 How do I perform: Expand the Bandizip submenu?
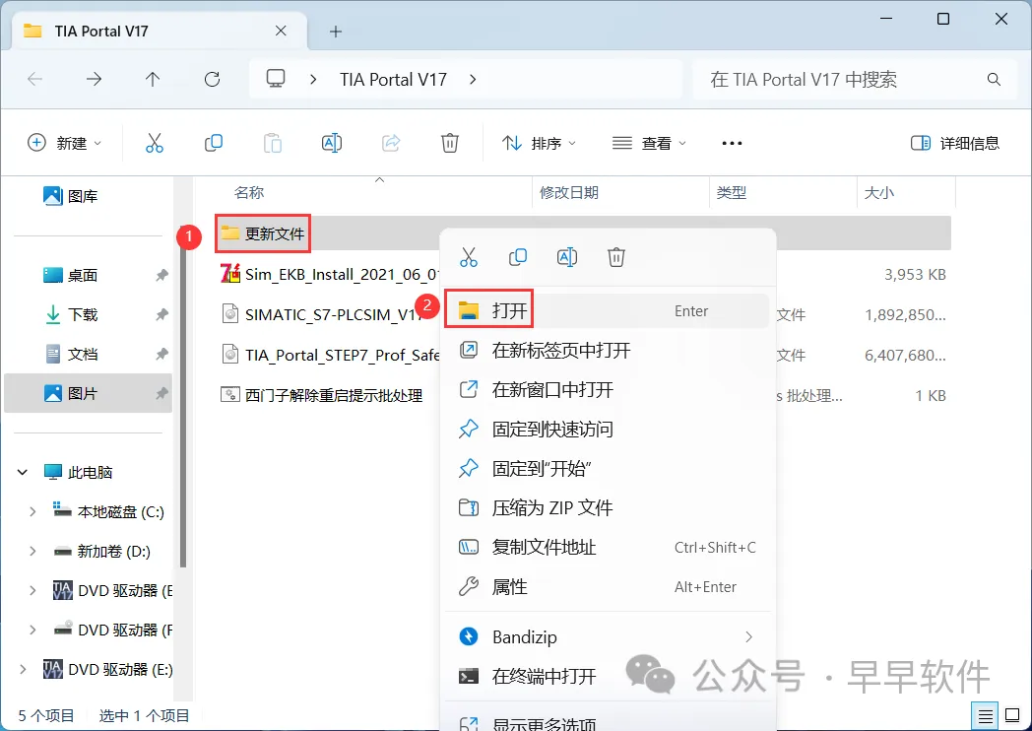coord(748,636)
